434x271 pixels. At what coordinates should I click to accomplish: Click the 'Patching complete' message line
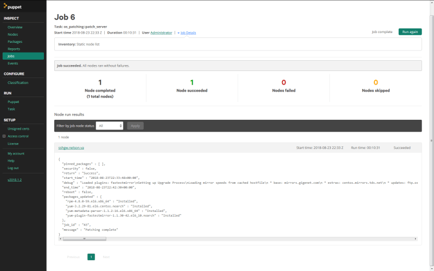pos(90,229)
